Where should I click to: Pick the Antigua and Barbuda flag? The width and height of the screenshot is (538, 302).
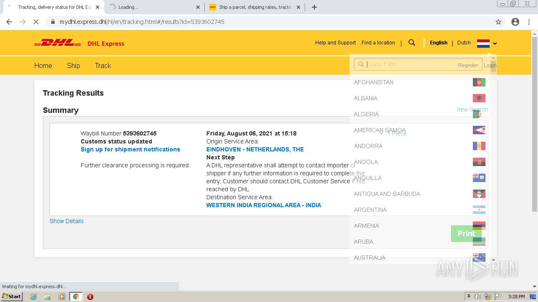point(479,194)
